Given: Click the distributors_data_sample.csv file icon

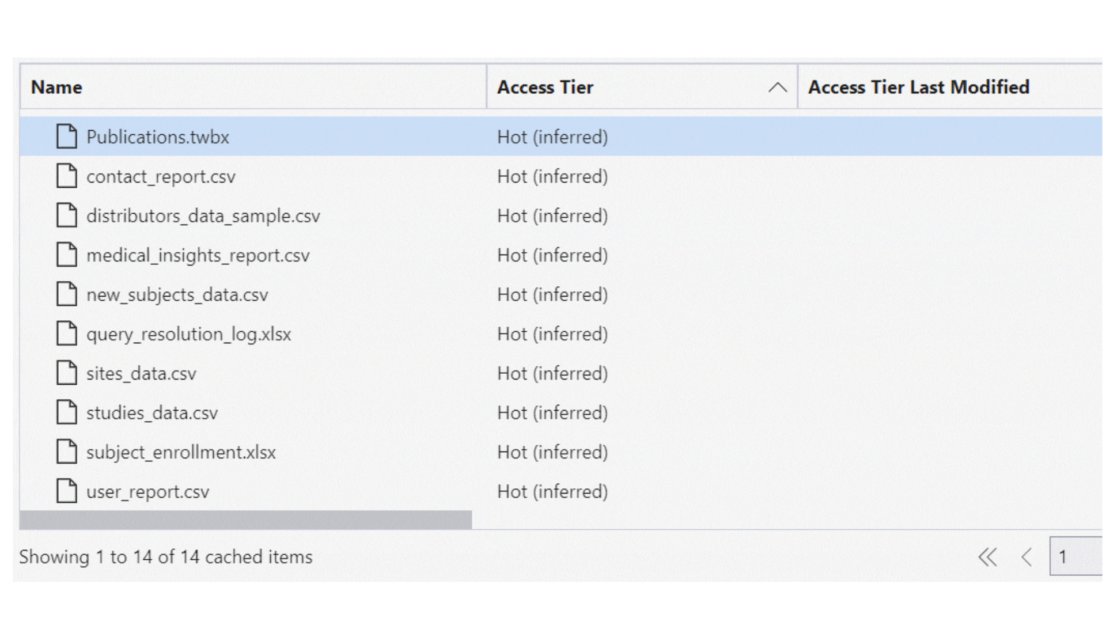Looking at the screenshot, I should 67,215.
